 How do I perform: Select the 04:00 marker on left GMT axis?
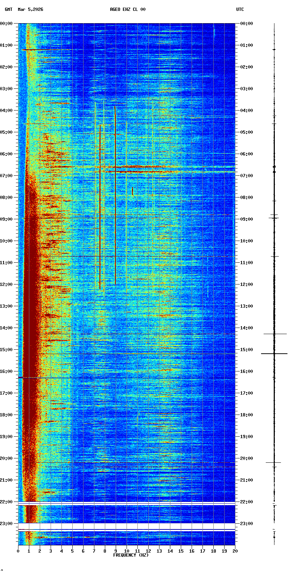[x=7, y=111]
